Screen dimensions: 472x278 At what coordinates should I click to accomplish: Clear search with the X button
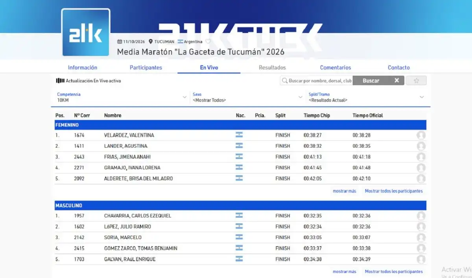pos(397,80)
